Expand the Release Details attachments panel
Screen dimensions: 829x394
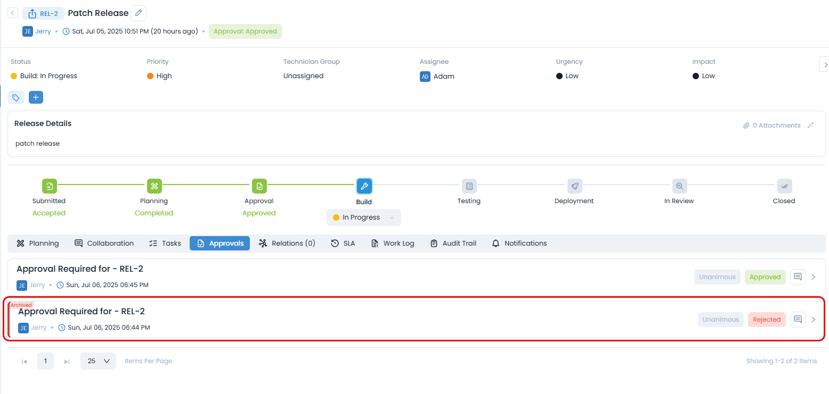click(x=810, y=125)
